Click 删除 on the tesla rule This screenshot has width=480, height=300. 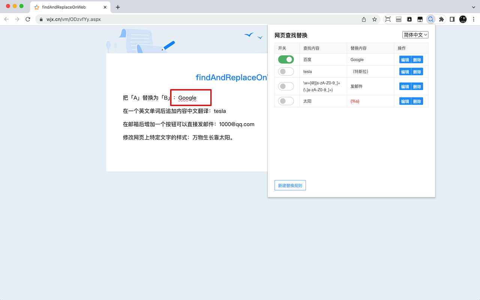tap(417, 71)
